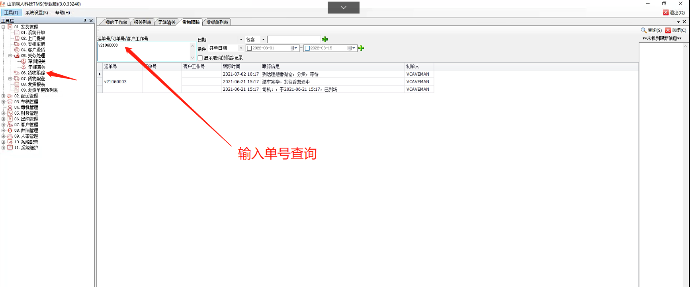This screenshot has height=287, width=690.
Task: Click the 货物跟踪 truck icon in sidebar
Action: pos(17,73)
